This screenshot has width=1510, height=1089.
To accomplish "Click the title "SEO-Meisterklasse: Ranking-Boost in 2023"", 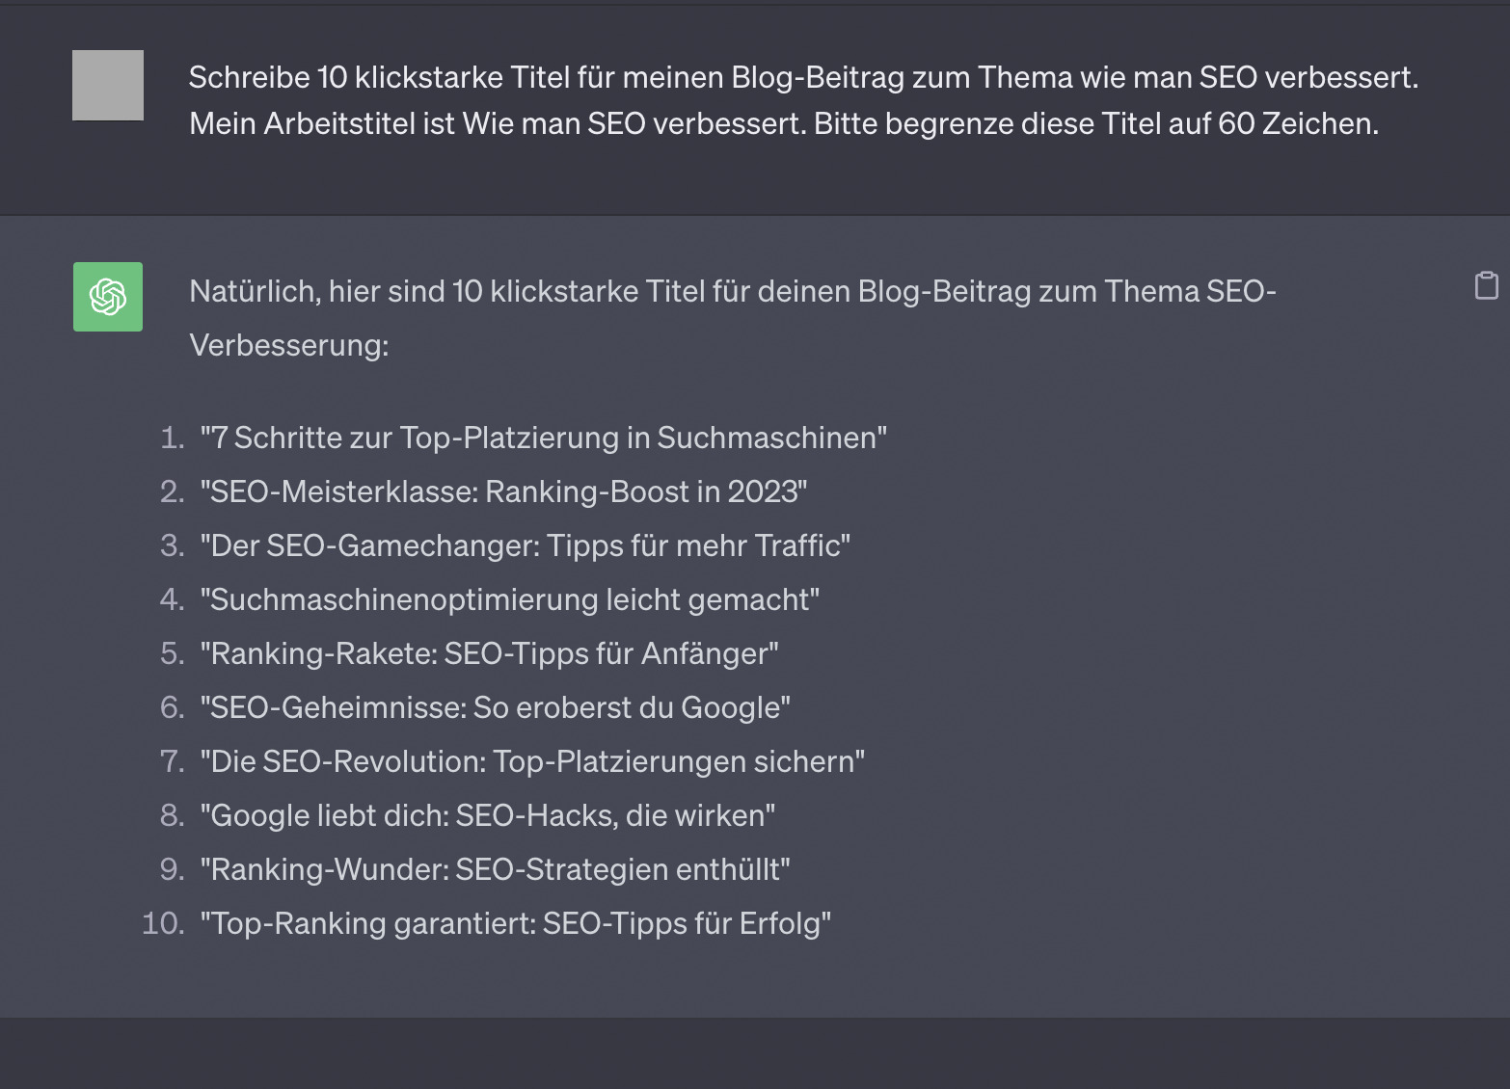I will coord(504,491).
